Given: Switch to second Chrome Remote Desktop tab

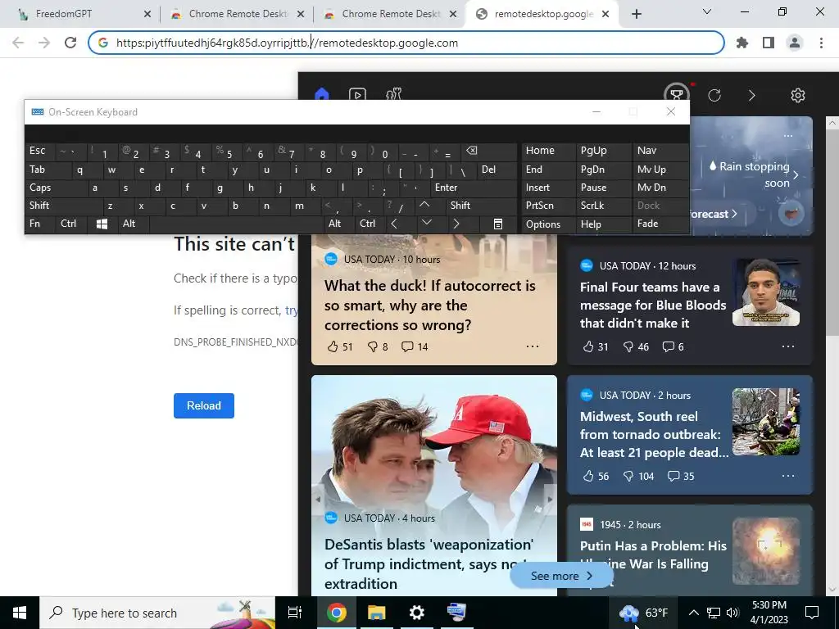Looking at the screenshot, I should 392,14.
